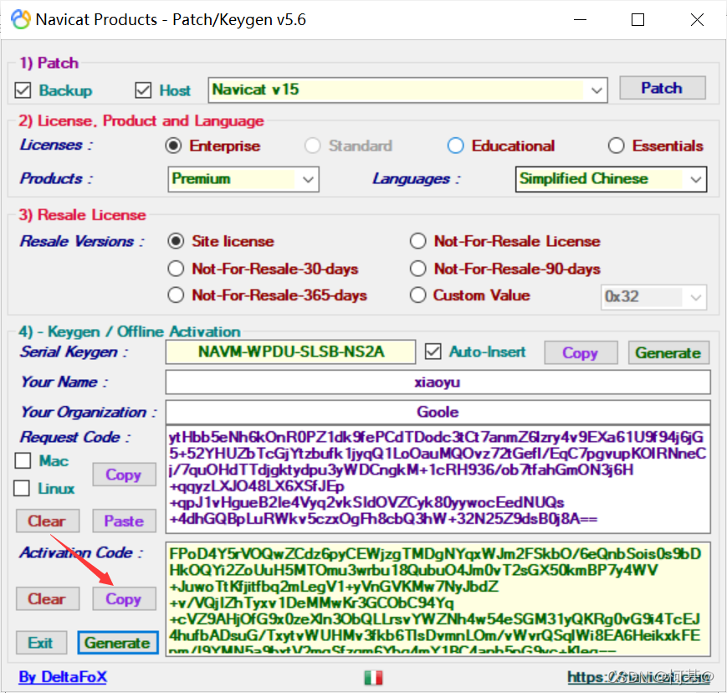The height and width of the screenshot is (693, 727).
Task: Click the Navicat app icon in title bar
Action: pyautogui.click(x=21, y=19)
